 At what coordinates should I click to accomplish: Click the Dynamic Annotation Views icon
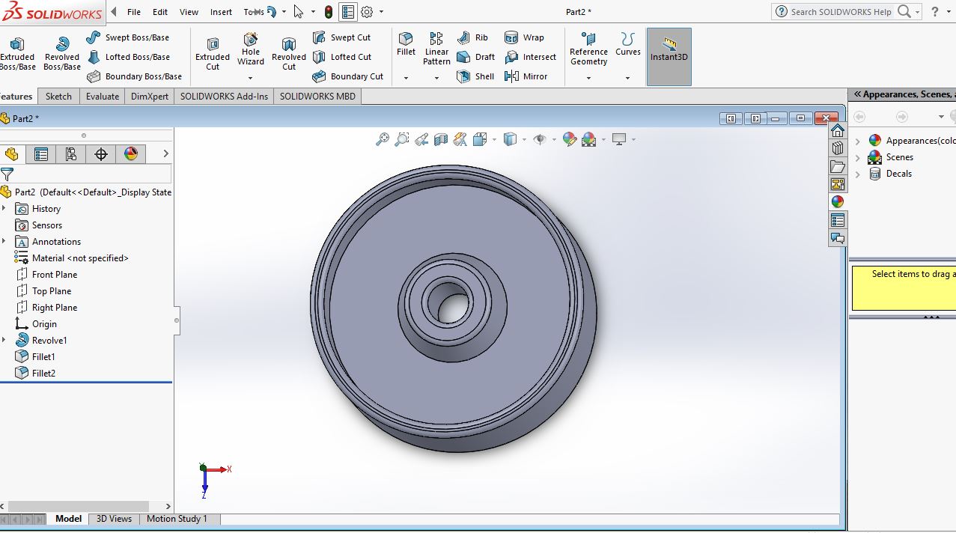(460, 139)
